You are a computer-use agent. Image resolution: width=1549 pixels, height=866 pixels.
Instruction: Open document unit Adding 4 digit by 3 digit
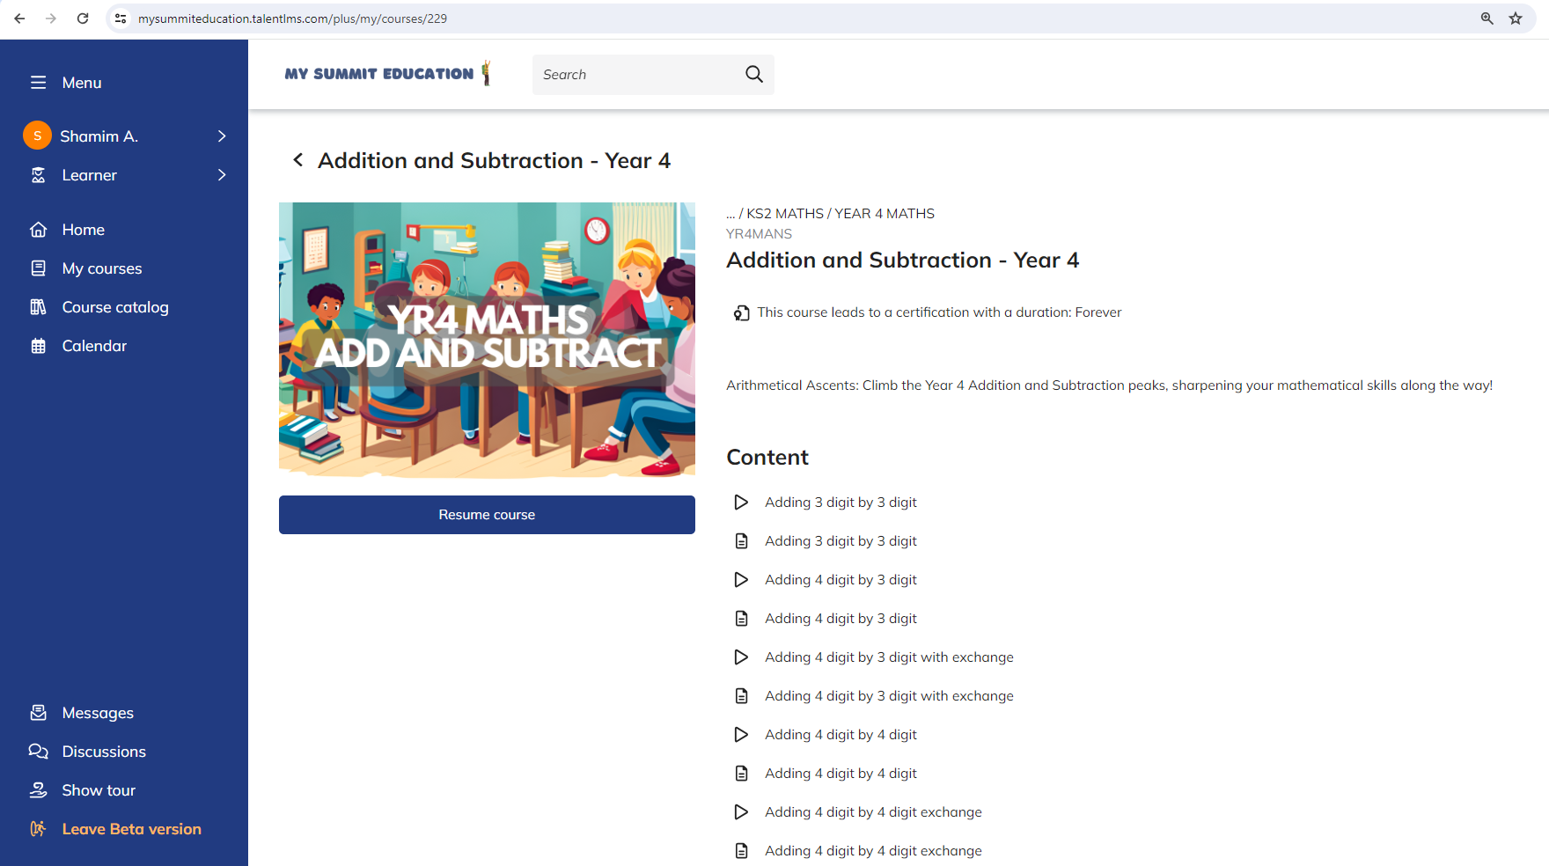(x=841, y=619)
